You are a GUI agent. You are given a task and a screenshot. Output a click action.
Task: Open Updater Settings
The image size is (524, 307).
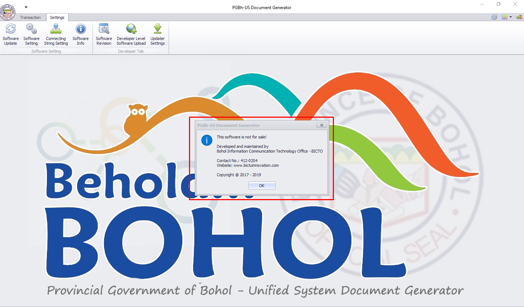tap(157, 35)
